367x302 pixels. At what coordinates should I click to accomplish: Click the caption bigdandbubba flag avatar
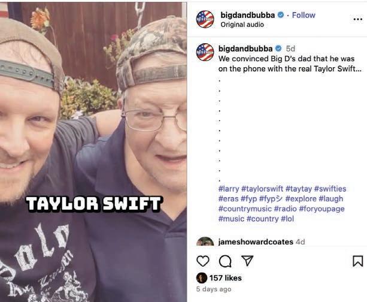[x=205, y=52]
